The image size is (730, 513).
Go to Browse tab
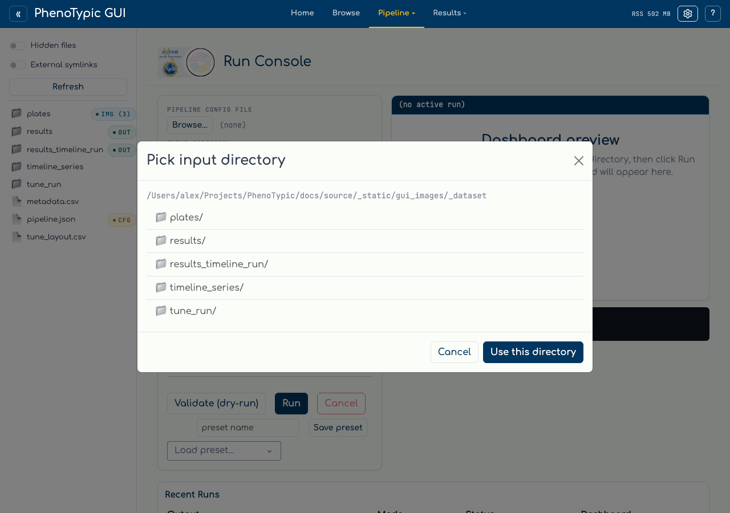pos(346,13)
